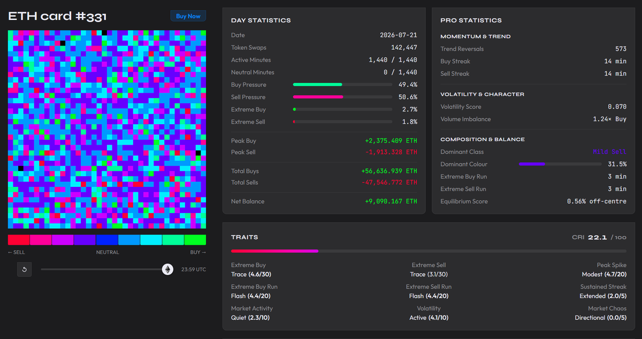Select the bright green extreme buy swatch
Viewport: 642px width, 339px height.
pyautogui.click(x=195, y=240)
